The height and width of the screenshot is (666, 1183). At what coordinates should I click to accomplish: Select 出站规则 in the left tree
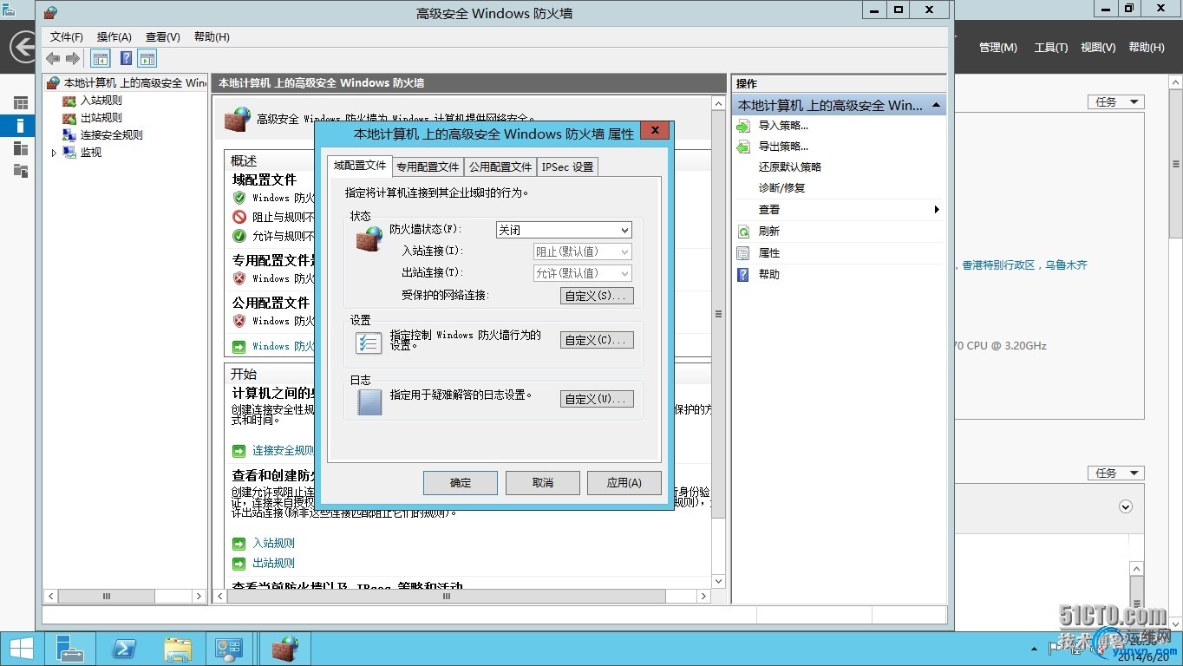pyautogui.click(x=101, y=117)
